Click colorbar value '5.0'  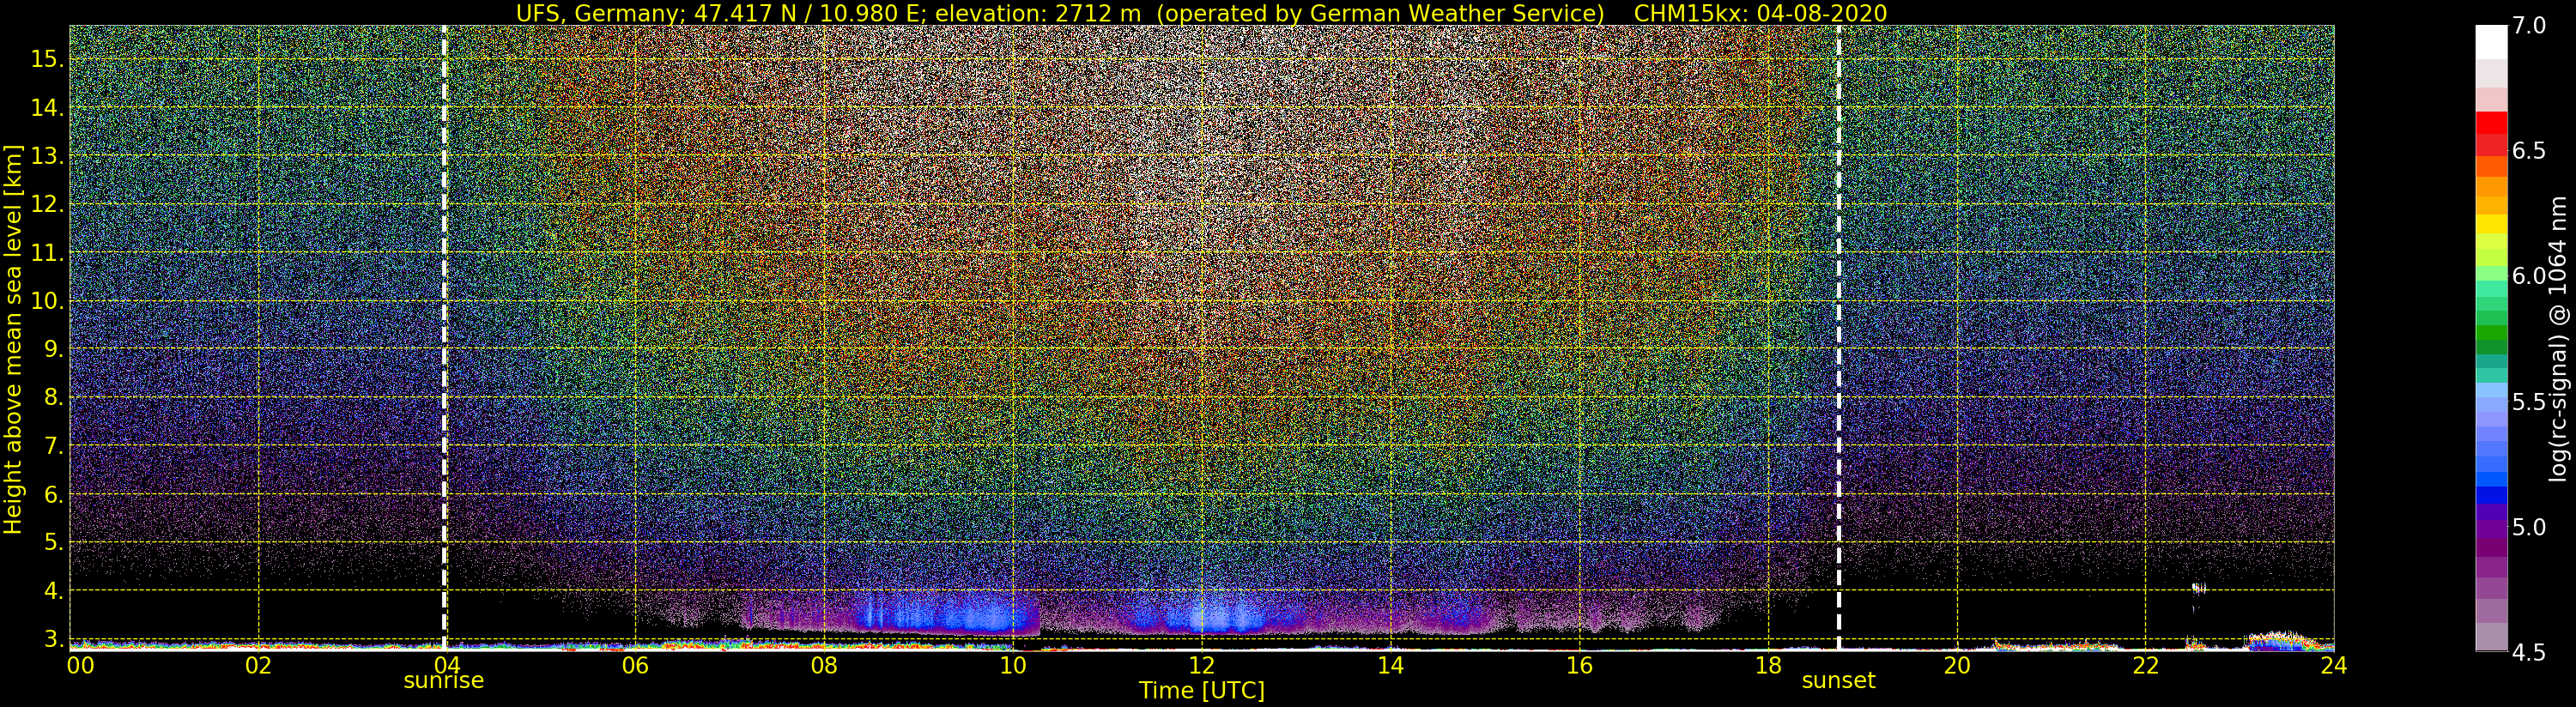click(2528, 527)
